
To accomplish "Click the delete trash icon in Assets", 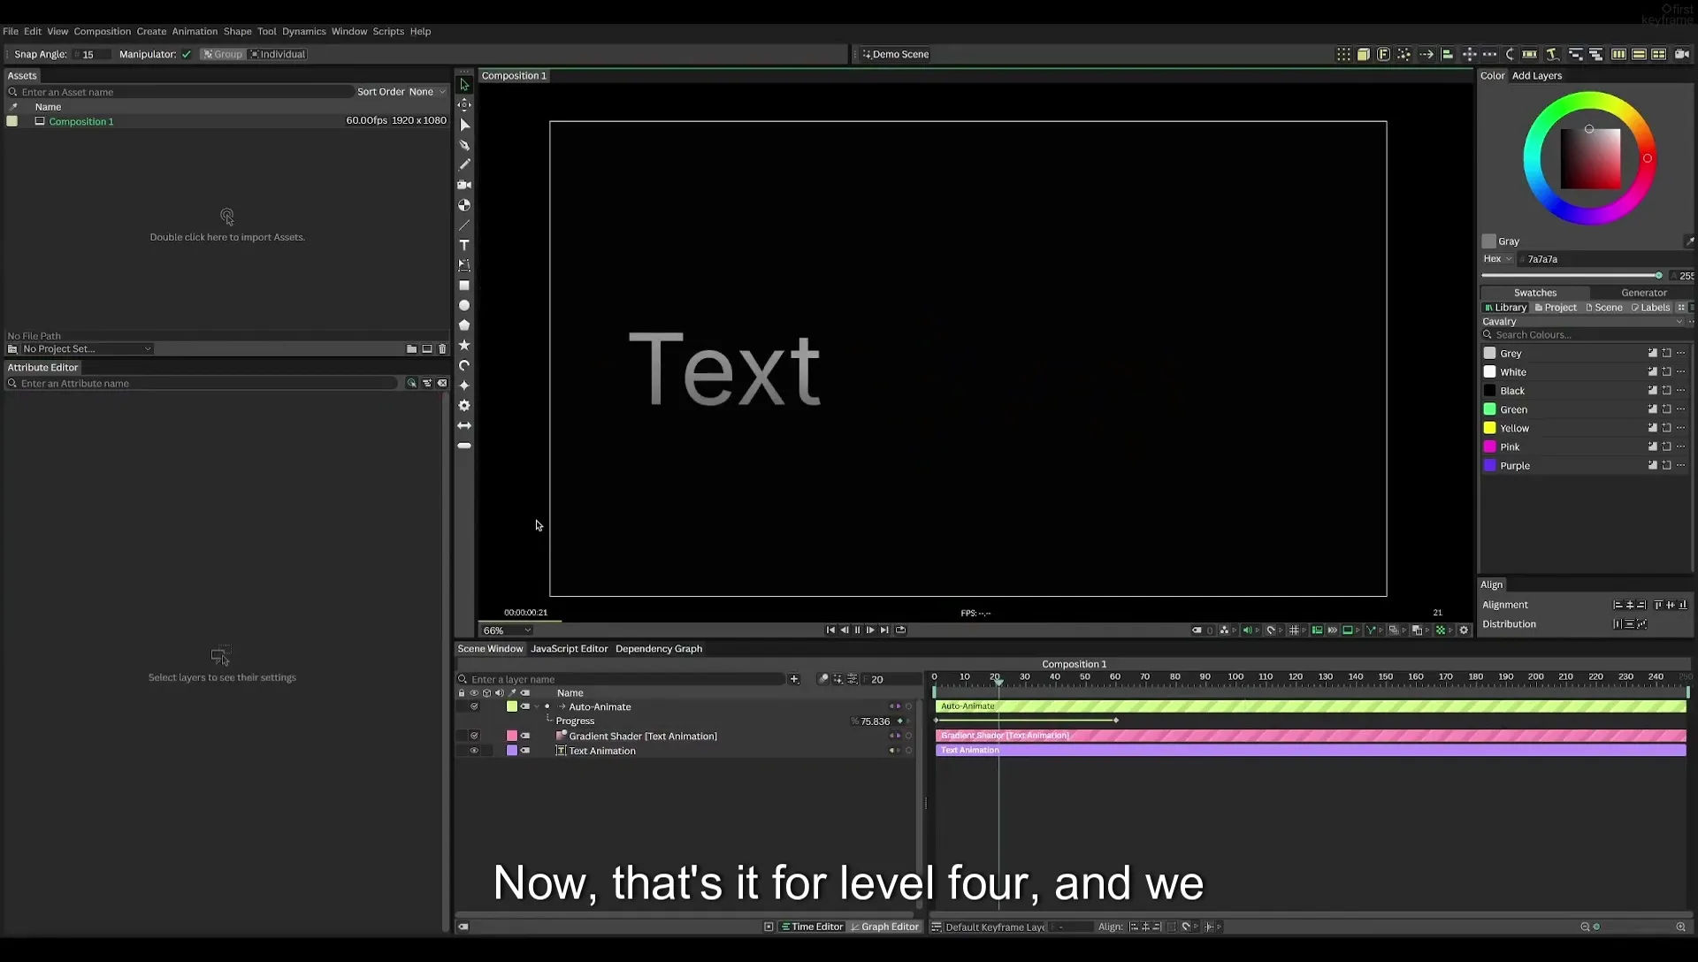I will [443, 349].
